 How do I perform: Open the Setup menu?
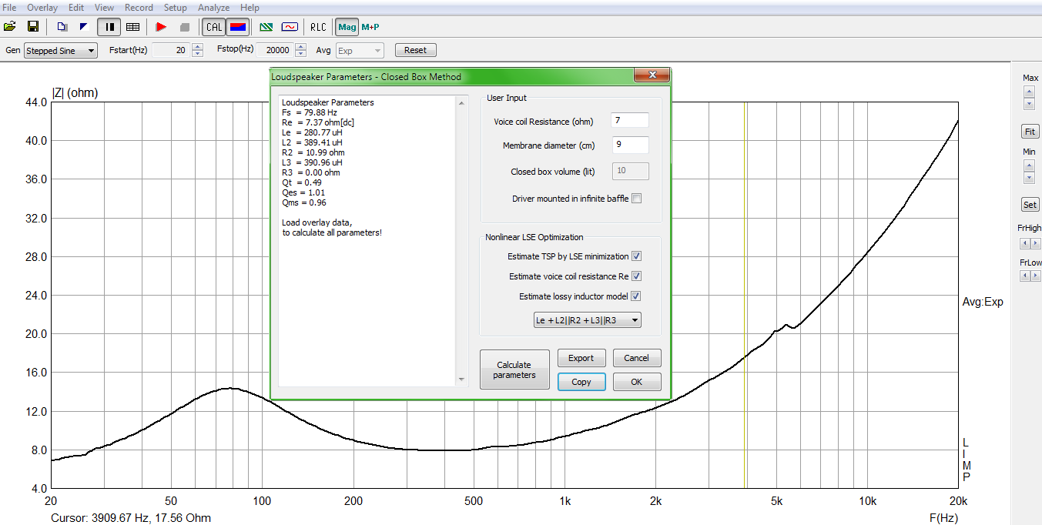[x=175, y=7]
